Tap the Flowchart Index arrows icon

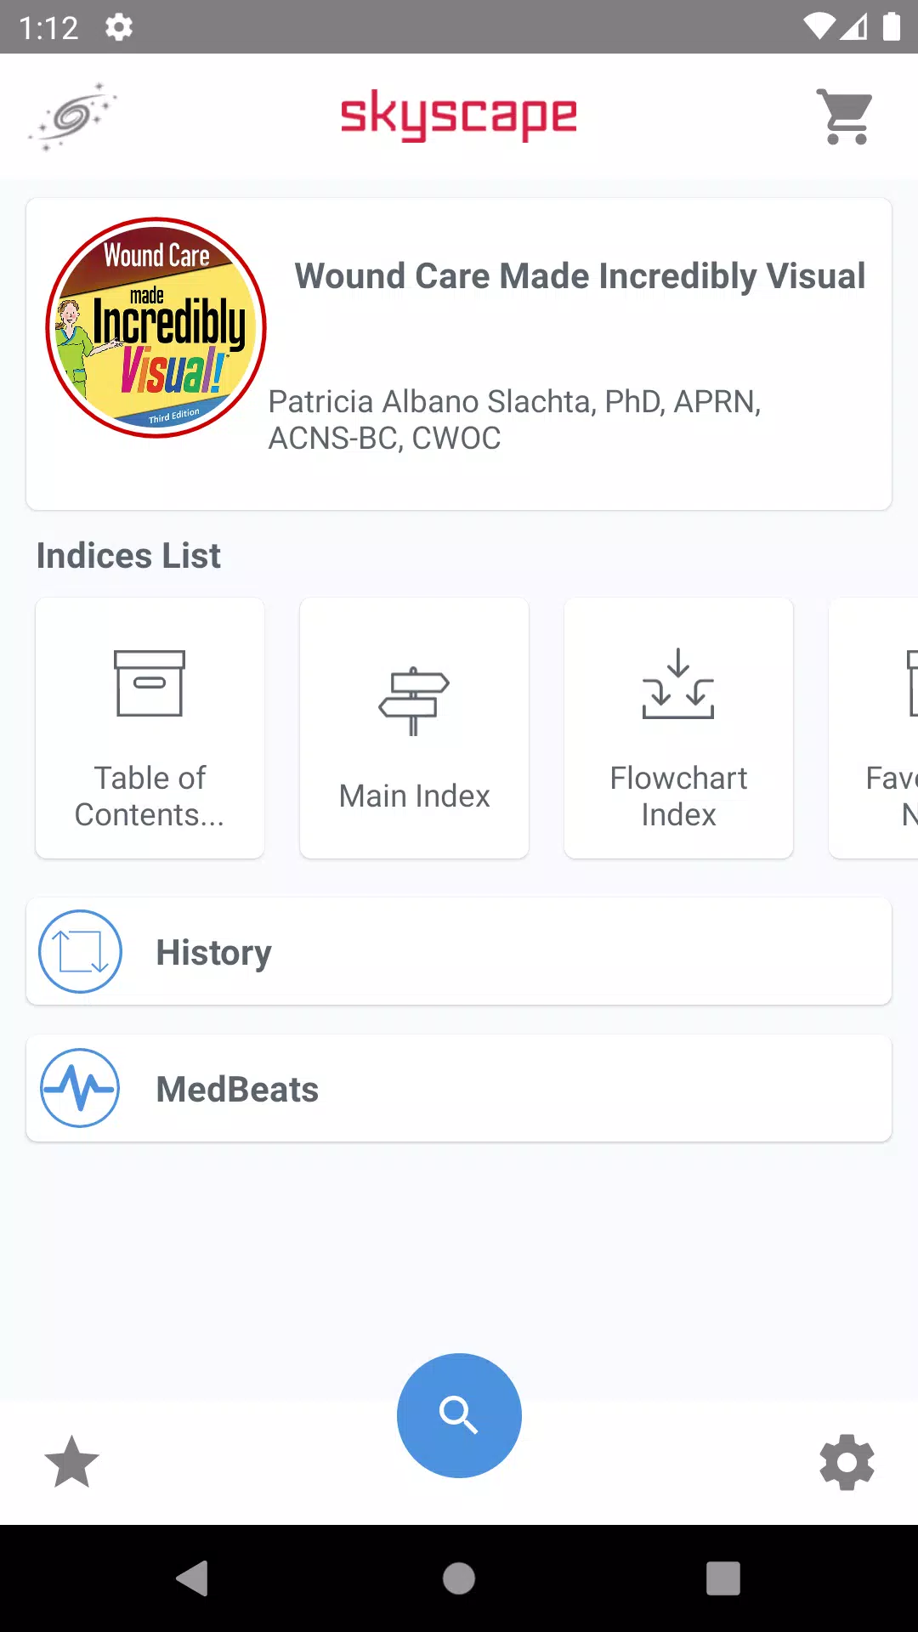pyautogui.click(x=678, y=683)
